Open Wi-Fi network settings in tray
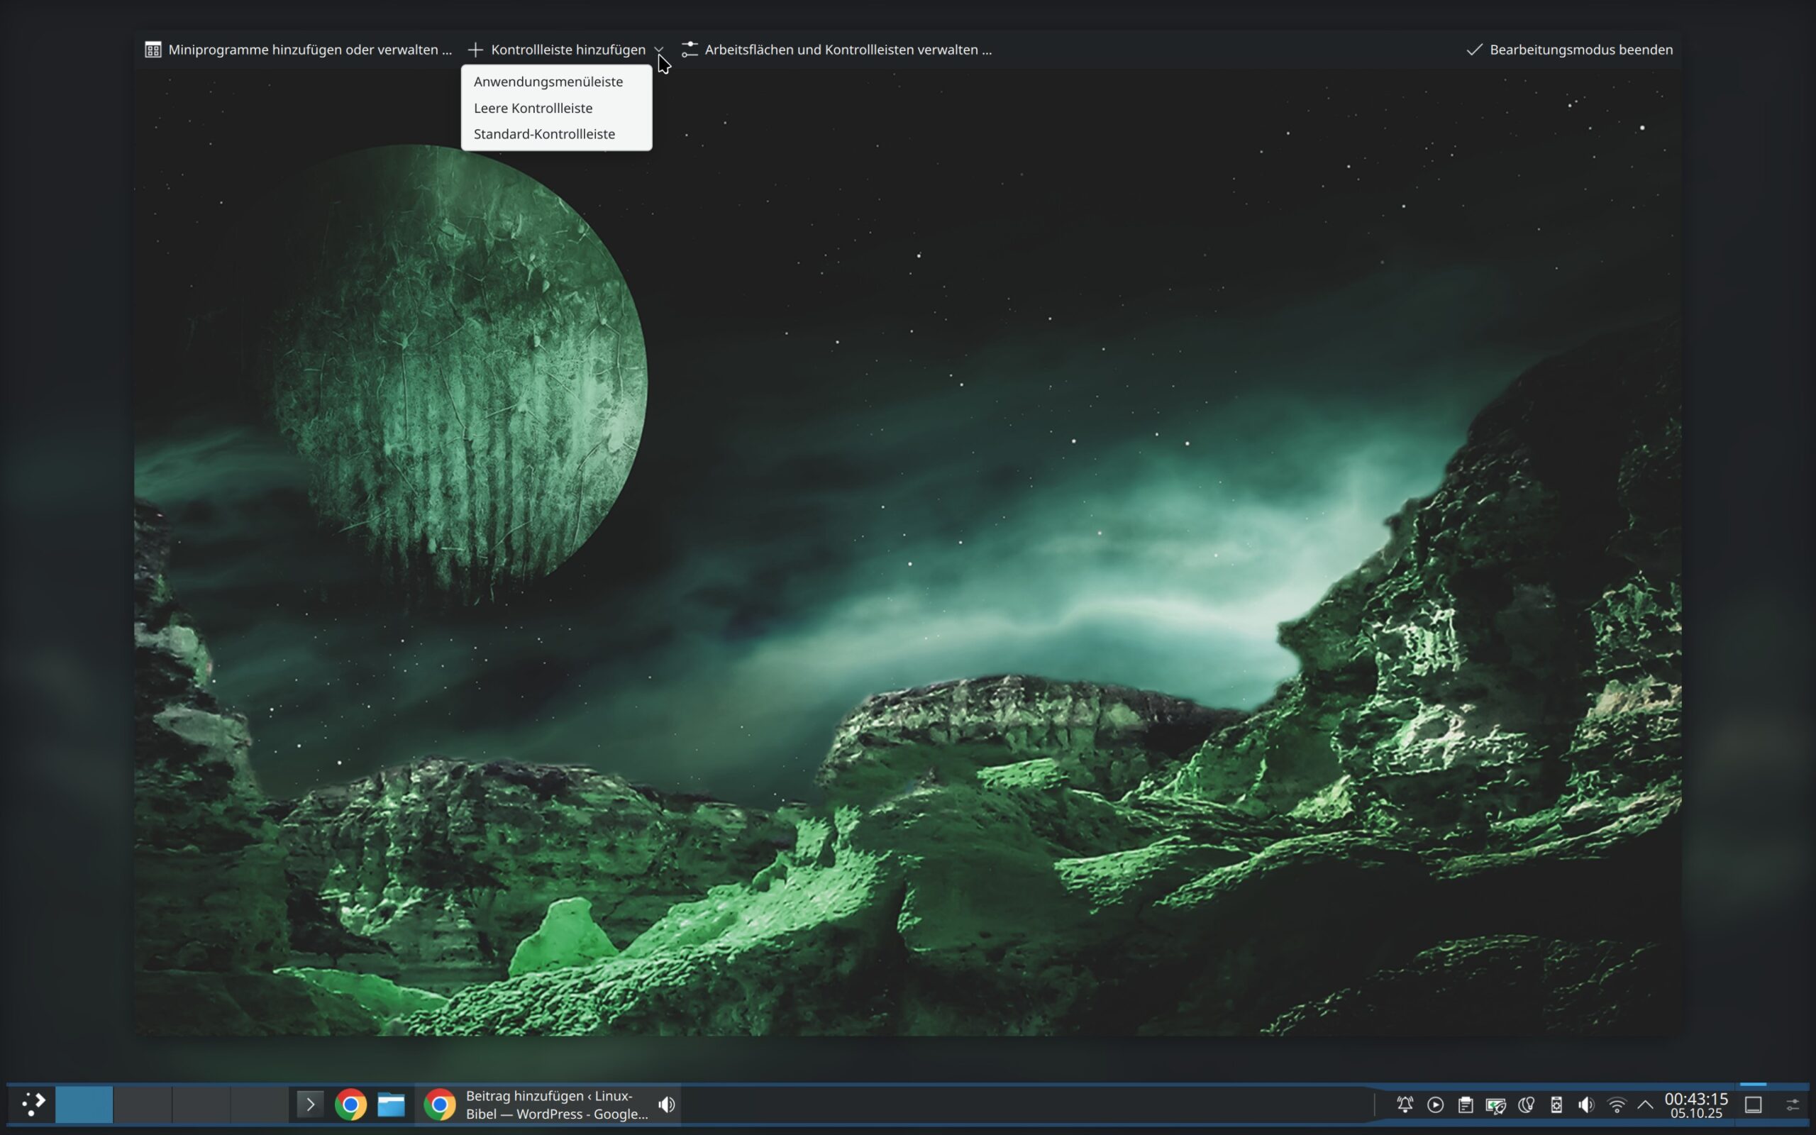Screen dimensions: 1816x1135 [1617, 1104]
